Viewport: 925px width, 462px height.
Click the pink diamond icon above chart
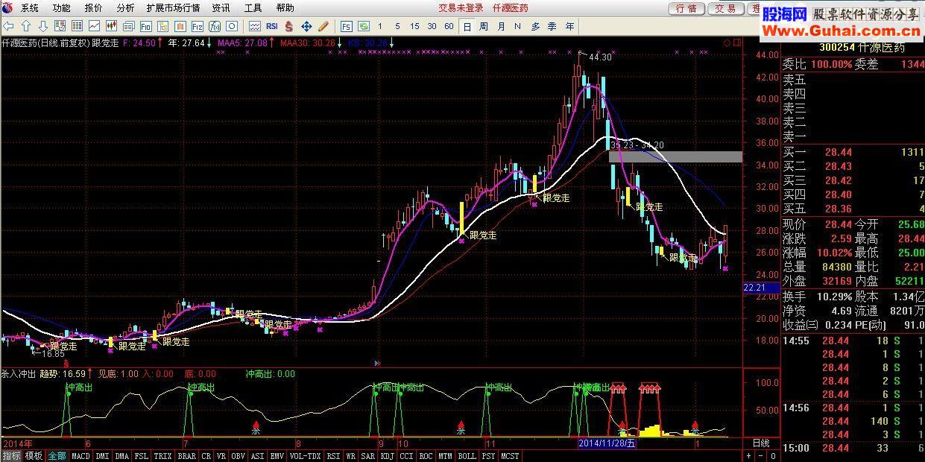(x=727, y=43)
